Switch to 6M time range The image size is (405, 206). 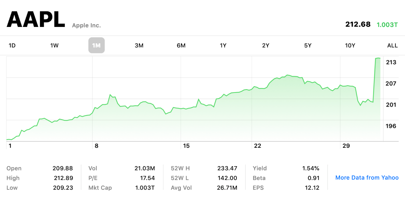181,45
